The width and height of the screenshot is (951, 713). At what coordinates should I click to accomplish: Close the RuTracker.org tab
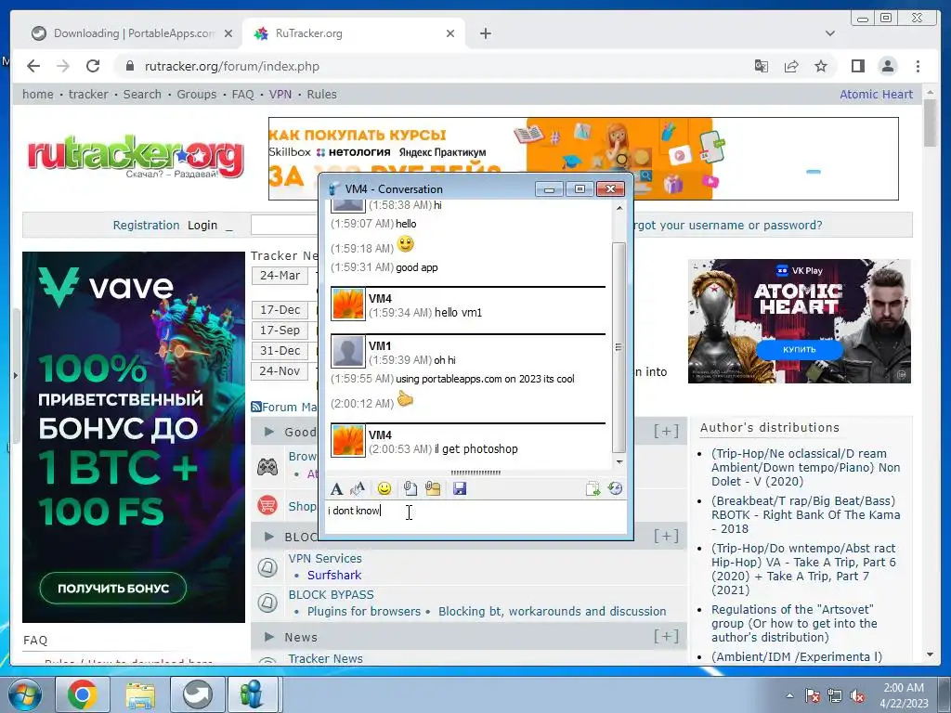coord(450,33)
